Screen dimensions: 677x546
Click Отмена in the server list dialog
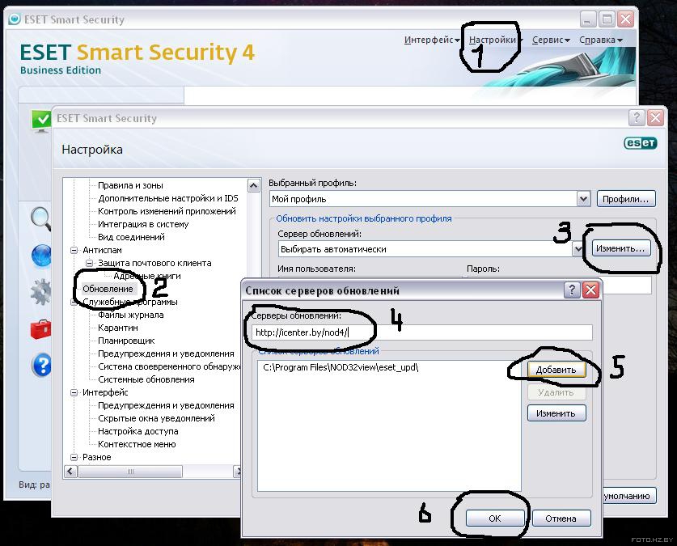[561, 518]
